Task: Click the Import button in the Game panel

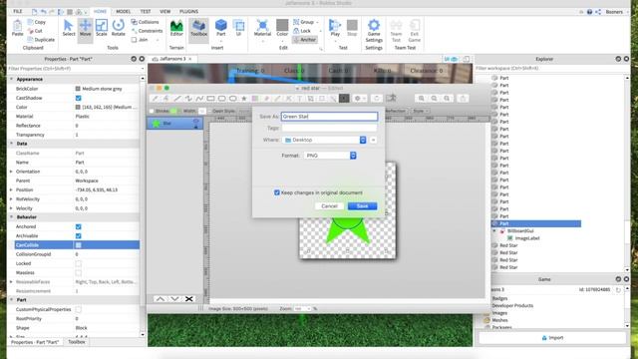Action: pyautogui.click(x=552, y=338)
